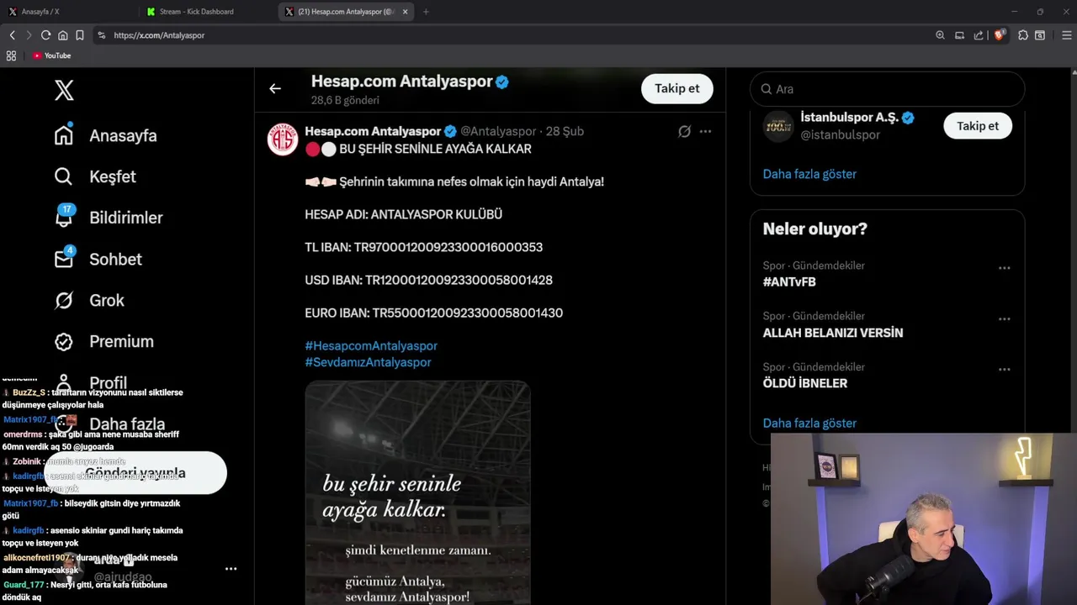The height and width of the screenshot is (605, 1077).
Task: Close the Hesap.com Antalyaspor tab
Action: click(406, 12)
